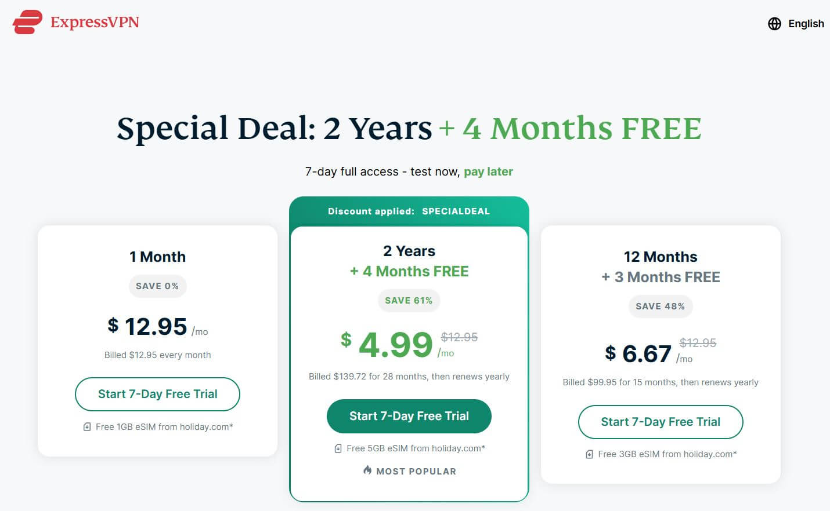Viewport: 830px width, 511px height.
Task: Select the 2 Years plan card
Action: point(409,251)
